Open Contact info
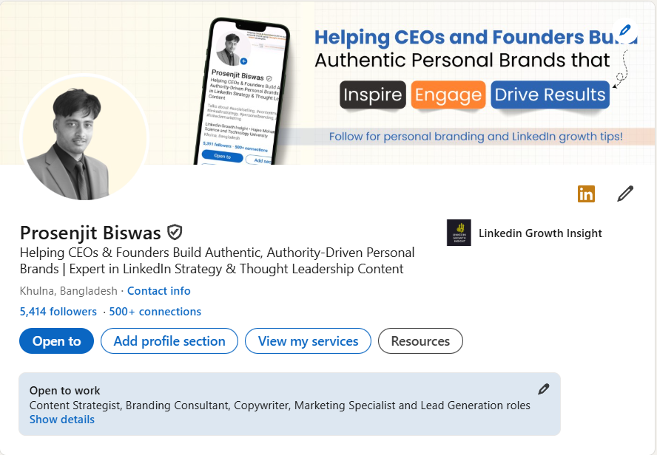Viewport: 657px width, 455px height. click(x=158, y=291)
